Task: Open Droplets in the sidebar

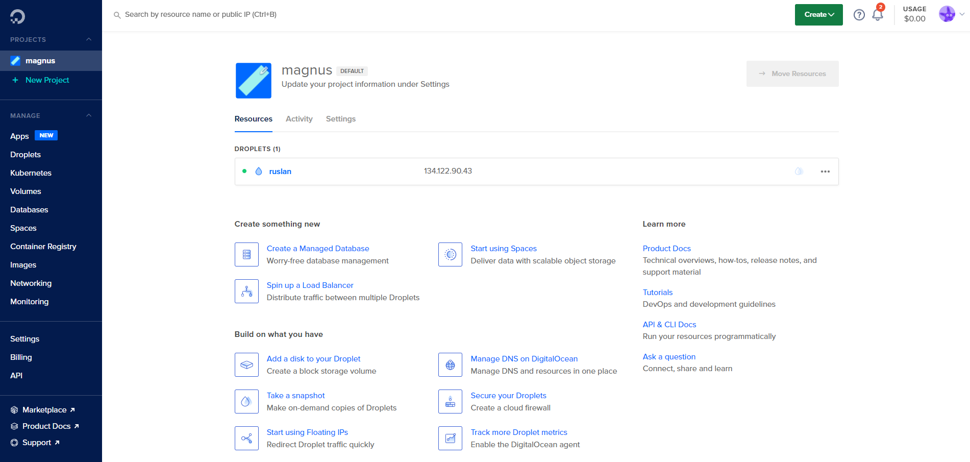Action: (x=26, y=155)
